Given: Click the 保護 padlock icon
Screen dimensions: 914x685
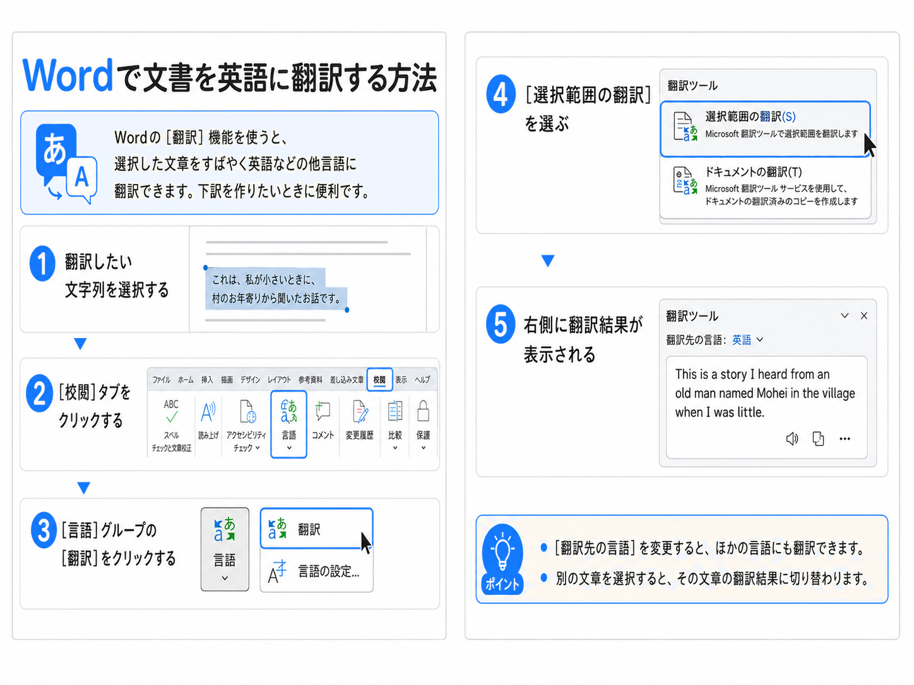Looking at the screenshot, I should (423, 411).
